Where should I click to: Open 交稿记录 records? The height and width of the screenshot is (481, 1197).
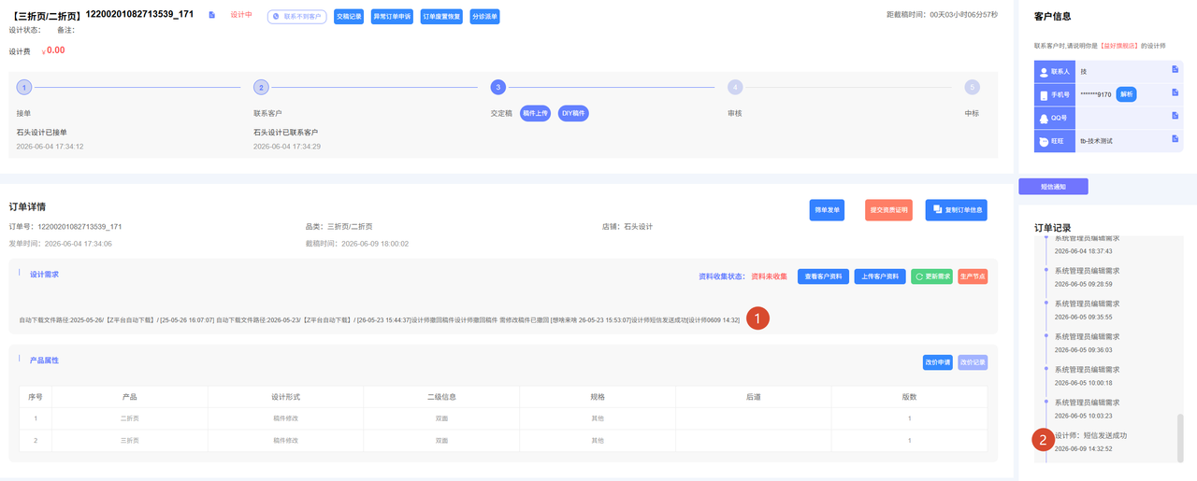point(348,16)
